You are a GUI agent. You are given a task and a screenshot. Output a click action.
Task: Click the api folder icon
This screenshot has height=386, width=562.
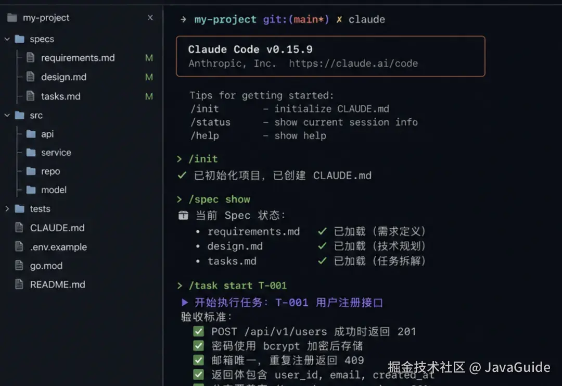(31, 134)
